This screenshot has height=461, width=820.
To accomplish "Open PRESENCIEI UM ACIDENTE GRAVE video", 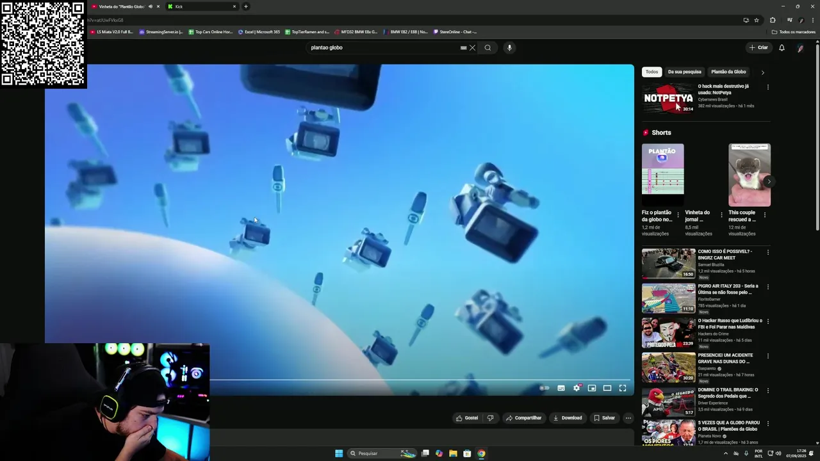I will point(668,367).
